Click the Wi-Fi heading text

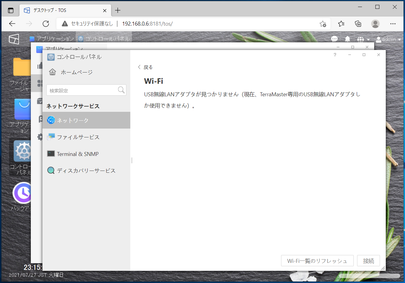(154, 81)
